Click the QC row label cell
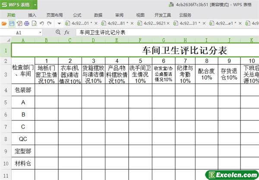 23,139
